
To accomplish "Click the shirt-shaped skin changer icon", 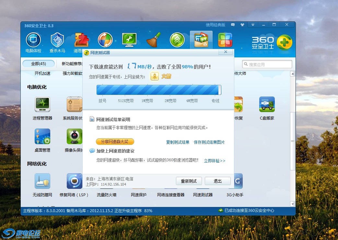I will tap(242, 25).
